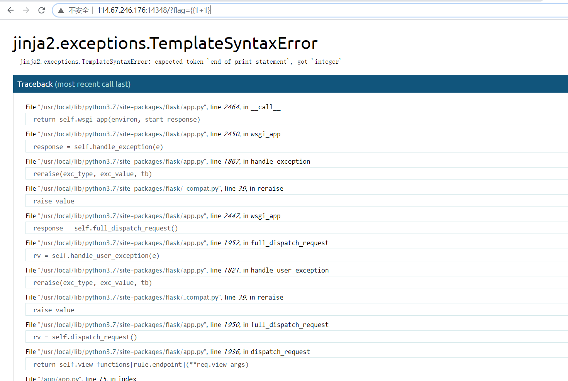Expand code 'return self.wsgi_app(environ, start_response)'
The image size is (568, 381).
[297, 119]
